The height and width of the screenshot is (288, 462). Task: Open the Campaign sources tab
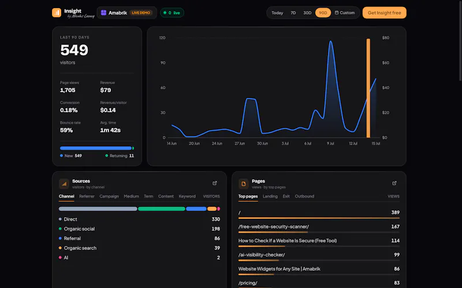click(109, 196)
